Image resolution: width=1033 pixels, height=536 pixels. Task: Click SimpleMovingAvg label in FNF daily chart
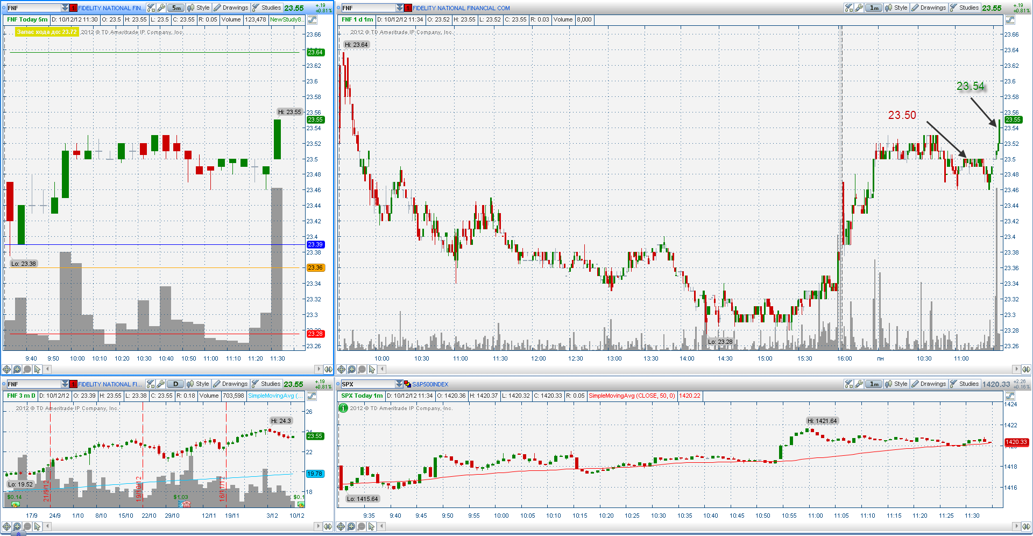[x=275, y=396]
